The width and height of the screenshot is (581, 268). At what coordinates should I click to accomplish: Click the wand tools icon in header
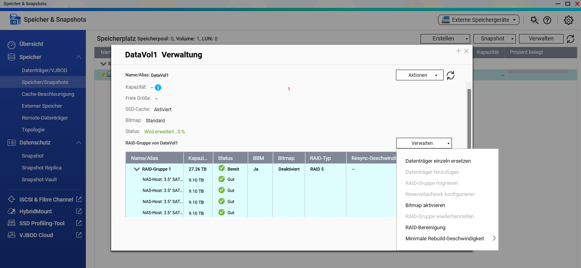(535, 20)
